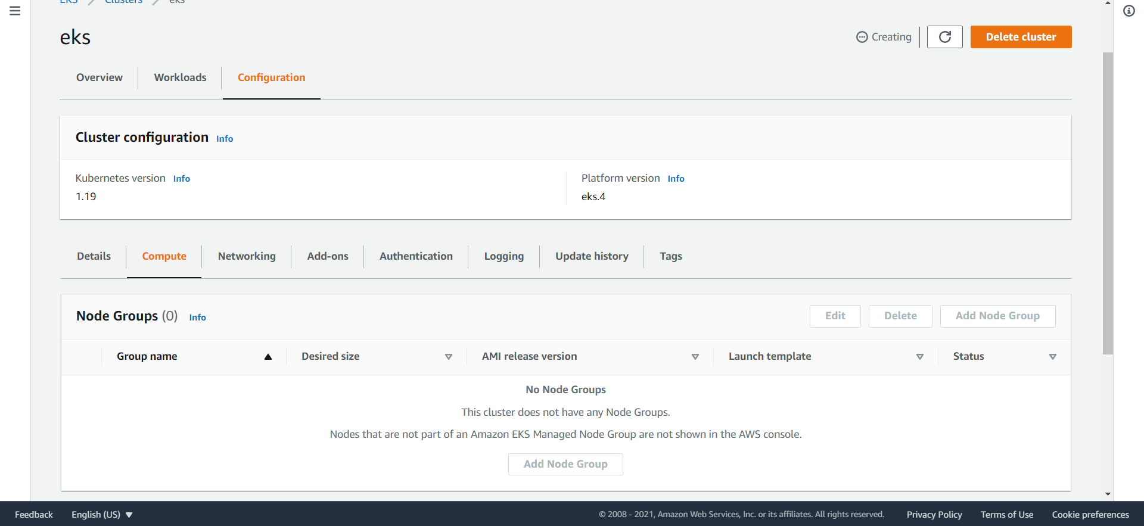Open the Logging sub-tab

504,256
